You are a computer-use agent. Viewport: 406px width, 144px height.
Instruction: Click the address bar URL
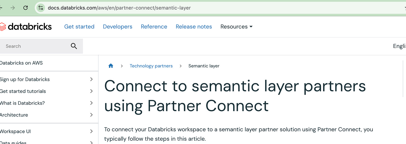(119, 8)
